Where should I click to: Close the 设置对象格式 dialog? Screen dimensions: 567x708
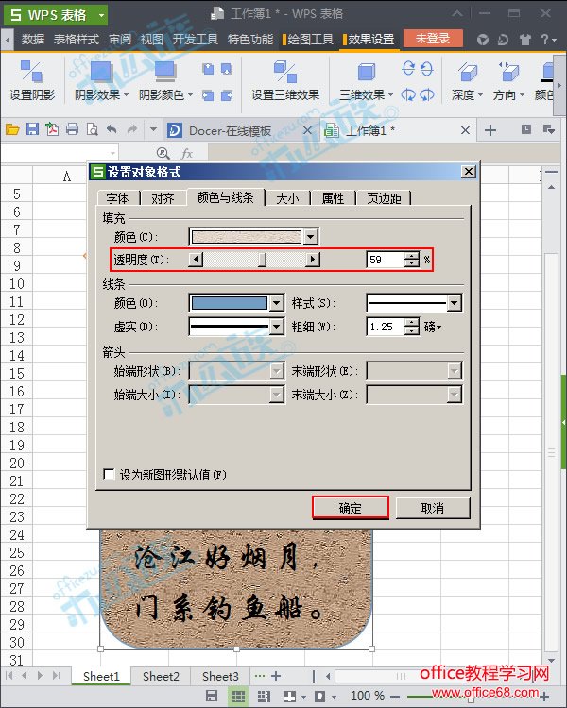pyautogui.click(x=469, y=172)
